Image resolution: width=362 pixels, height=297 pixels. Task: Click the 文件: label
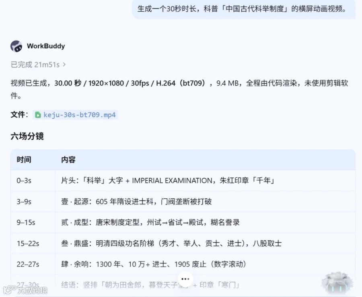19,115
